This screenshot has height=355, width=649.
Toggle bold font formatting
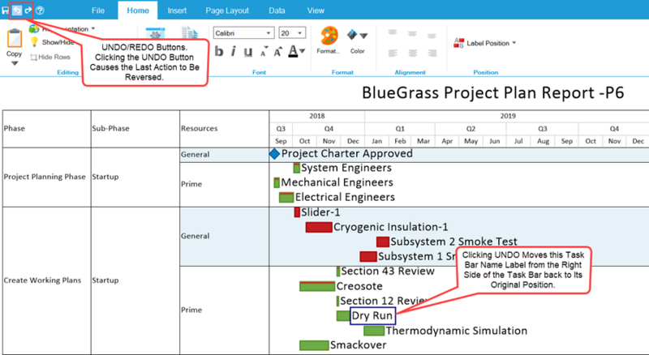[x=219, y=52]
